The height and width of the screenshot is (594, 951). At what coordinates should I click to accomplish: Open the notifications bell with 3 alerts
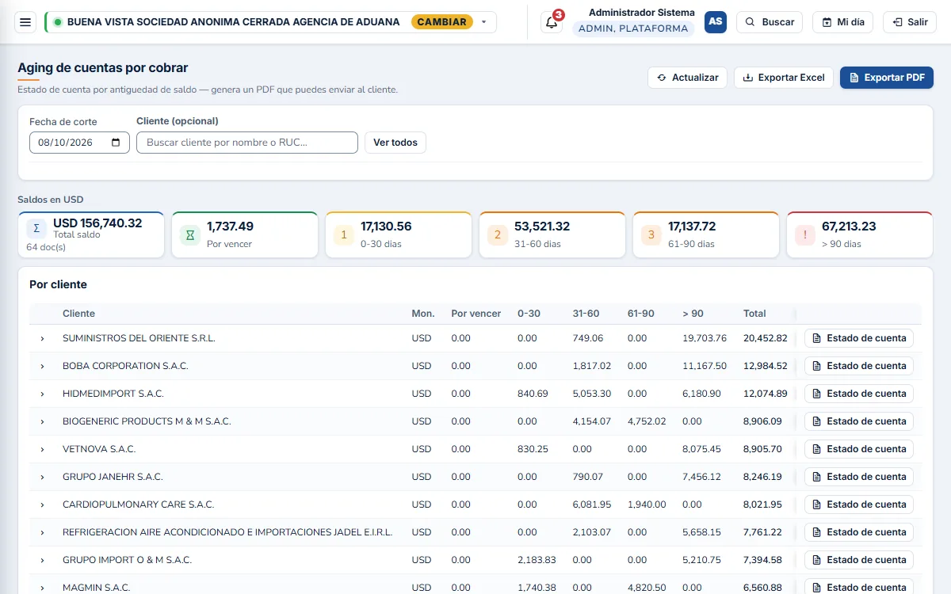point(552,22)
